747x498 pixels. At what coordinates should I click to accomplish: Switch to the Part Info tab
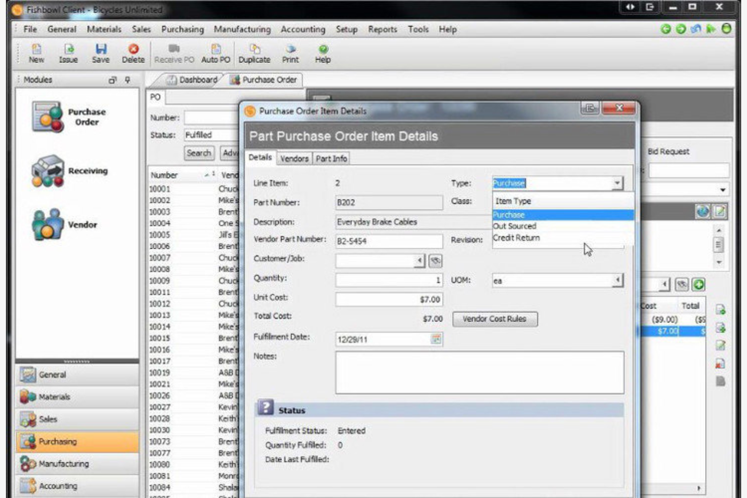coord(332,158)
